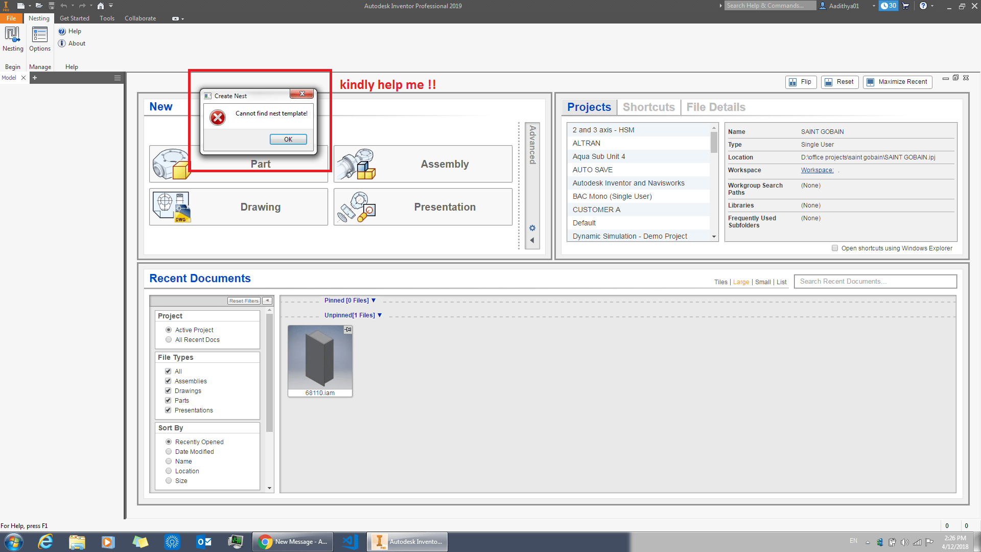Click the Flip layout button
The height and width of the screenshot is (552, 981).
801,82
